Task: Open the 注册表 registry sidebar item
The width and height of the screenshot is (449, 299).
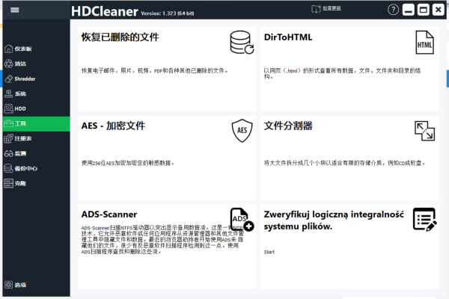Action: pos(36,138)
